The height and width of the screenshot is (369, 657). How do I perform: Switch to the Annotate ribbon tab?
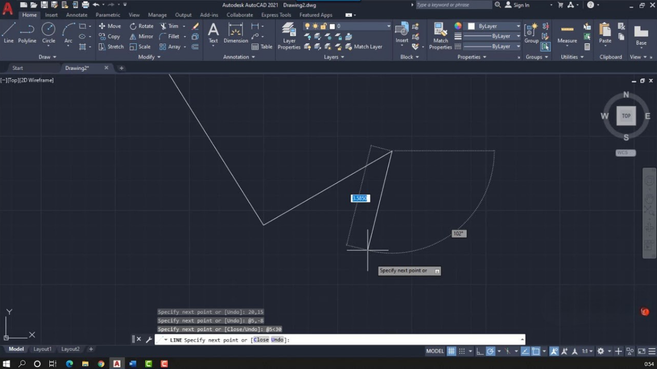pyautogui.click(x=77, y=15)
